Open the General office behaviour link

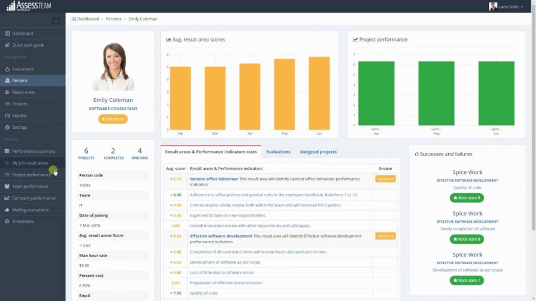tap(214, 179)
